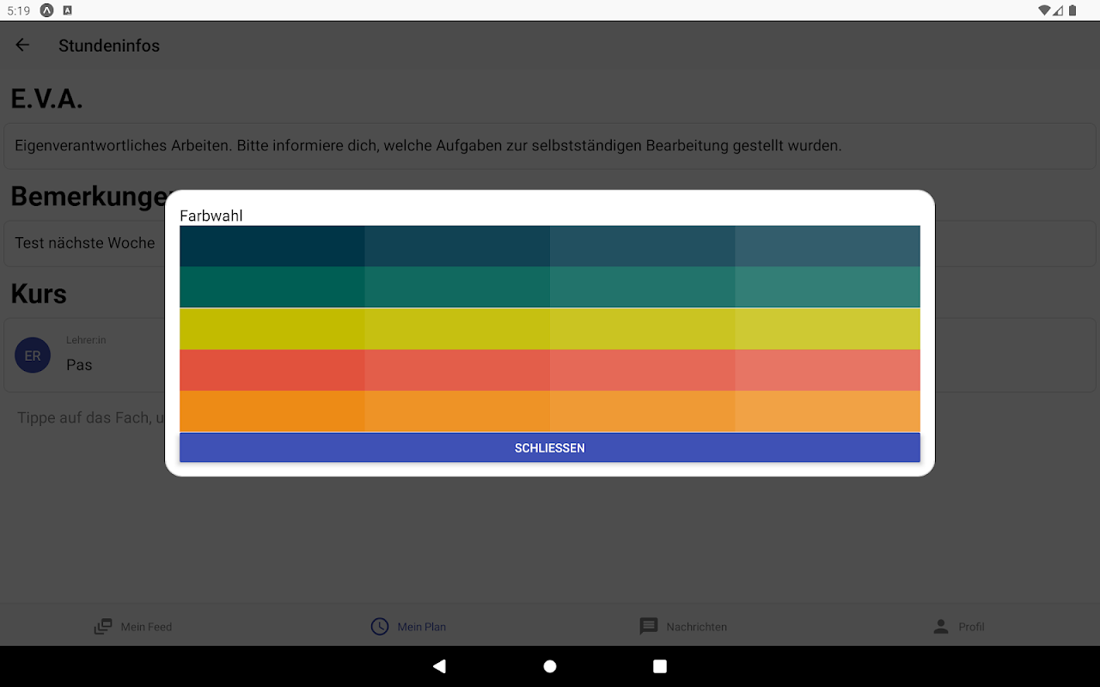This screenshot has width=1100, height=687.
Task: Choose the lightest yellow swatch in the yellow row
Action: [828, 329]
